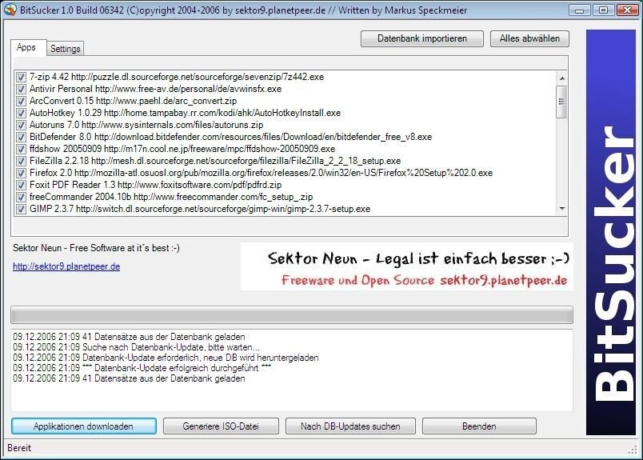Click Nach DB-Updates suchen button
Viewport: 643px width, 460px height.
tap(350, 426)
